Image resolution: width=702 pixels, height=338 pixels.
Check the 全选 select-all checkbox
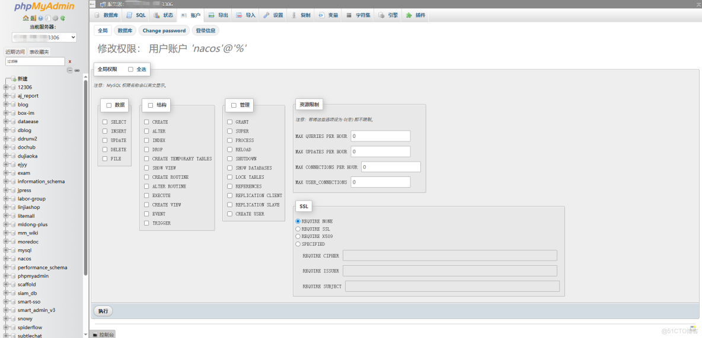click(130, 69)
